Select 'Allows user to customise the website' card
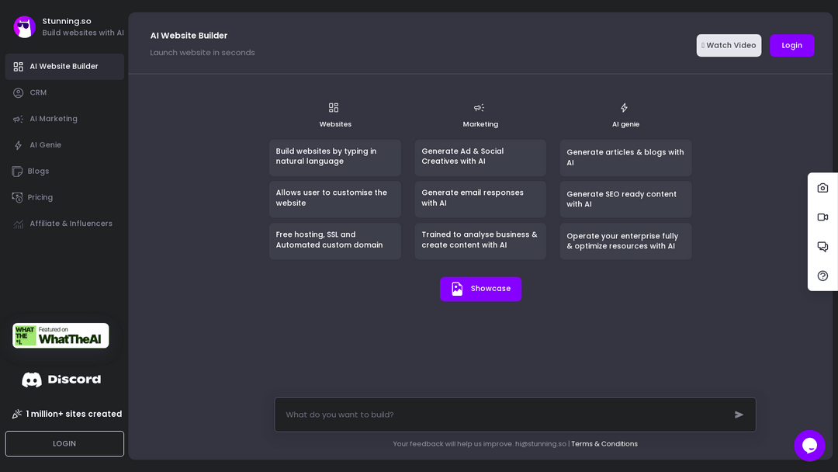The image size is (838, 472). point(335,199)
